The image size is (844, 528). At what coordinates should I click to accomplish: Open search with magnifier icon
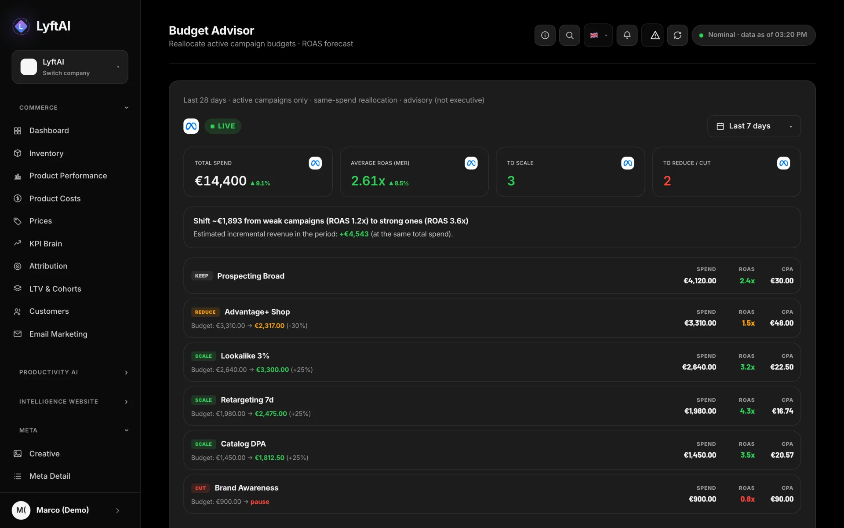[569, 35]
